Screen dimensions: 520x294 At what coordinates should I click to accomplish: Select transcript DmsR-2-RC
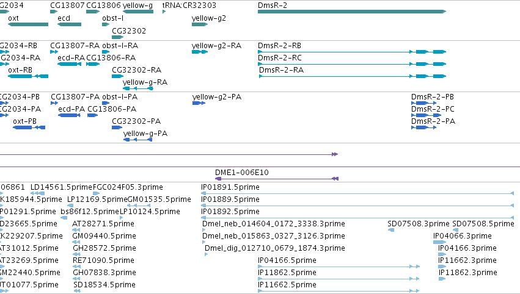point(352,64)
